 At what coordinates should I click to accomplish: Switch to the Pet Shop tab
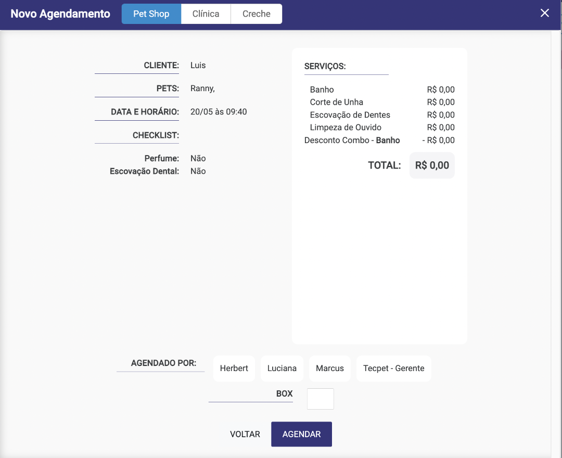click(x=151, y=14)
